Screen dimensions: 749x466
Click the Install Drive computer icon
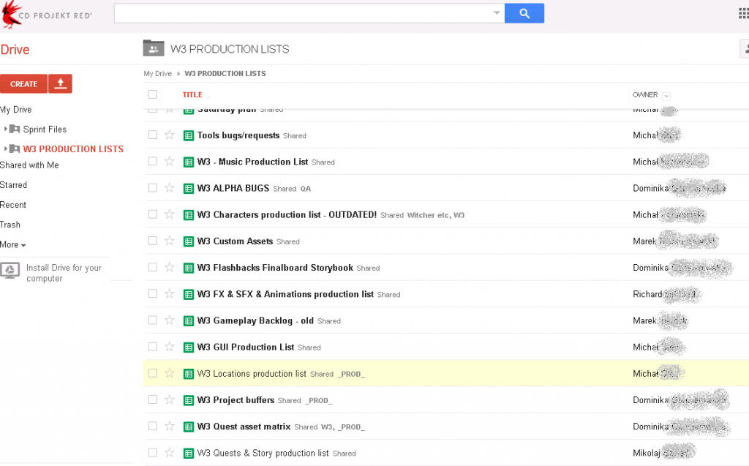10,271
